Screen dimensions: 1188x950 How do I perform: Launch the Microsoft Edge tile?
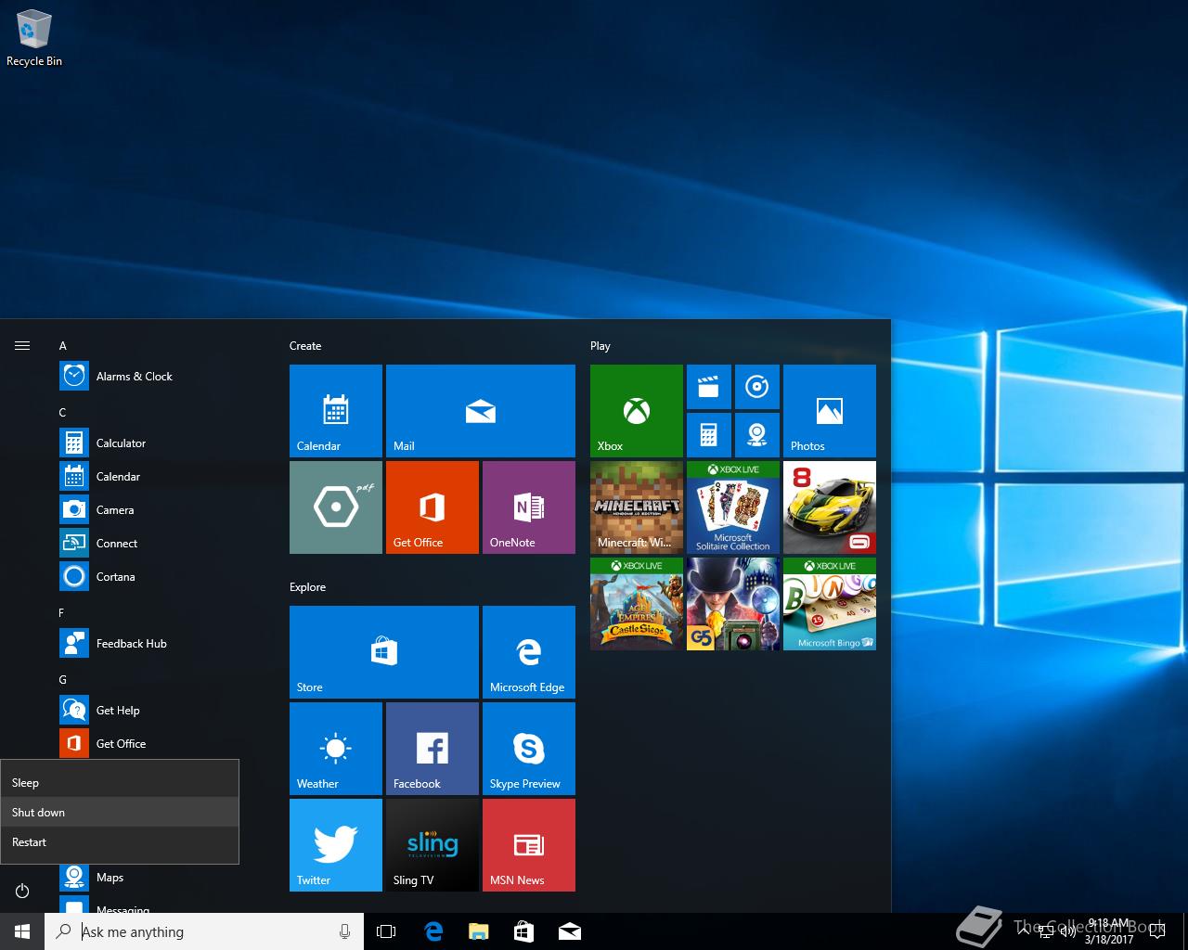(529, 652)
